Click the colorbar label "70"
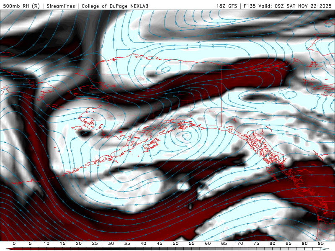Screen dimensions: 335x251 pos(240,243)
